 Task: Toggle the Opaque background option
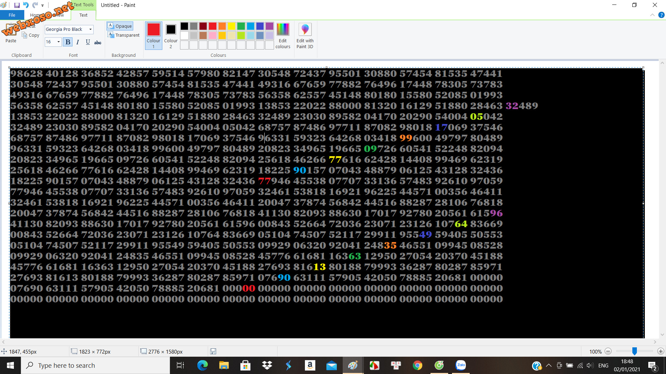pyautogui.click(x=120, y=26)
